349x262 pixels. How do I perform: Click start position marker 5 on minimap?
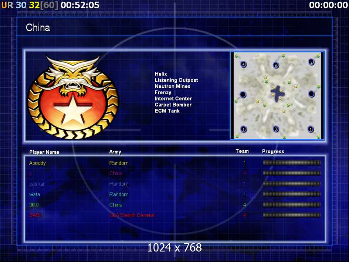click(x=243, y=64)
